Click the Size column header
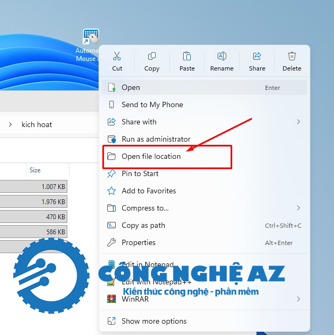This screenshot has width=334, height=335. [35, 170]
